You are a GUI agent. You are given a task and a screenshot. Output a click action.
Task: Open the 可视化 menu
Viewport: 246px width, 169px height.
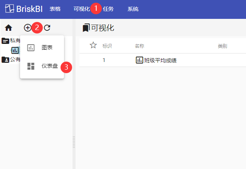click(82, 9)
